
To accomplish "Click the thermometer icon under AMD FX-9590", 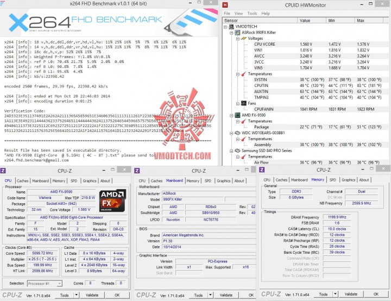I will click(x=244, y=121).
